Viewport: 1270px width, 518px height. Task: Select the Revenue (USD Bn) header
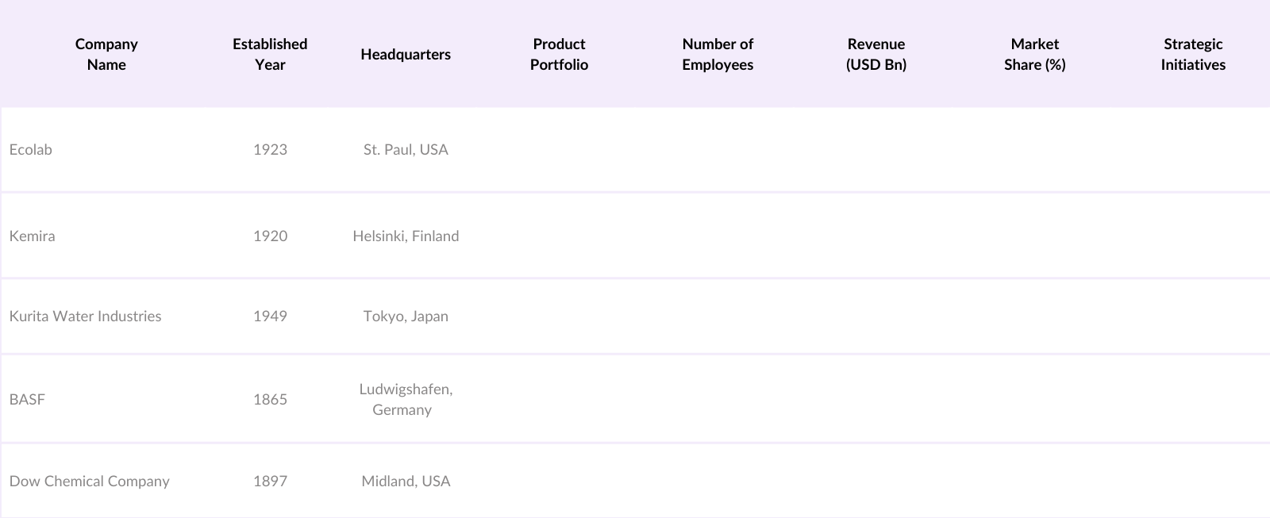coord(876,54)
